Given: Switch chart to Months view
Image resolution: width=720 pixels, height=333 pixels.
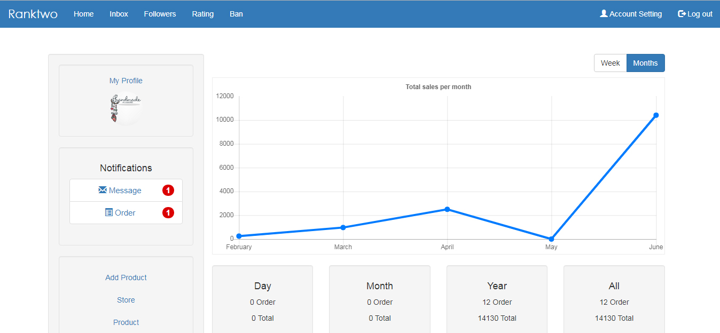Looking at the screenshot, I should tap(645, 63).
